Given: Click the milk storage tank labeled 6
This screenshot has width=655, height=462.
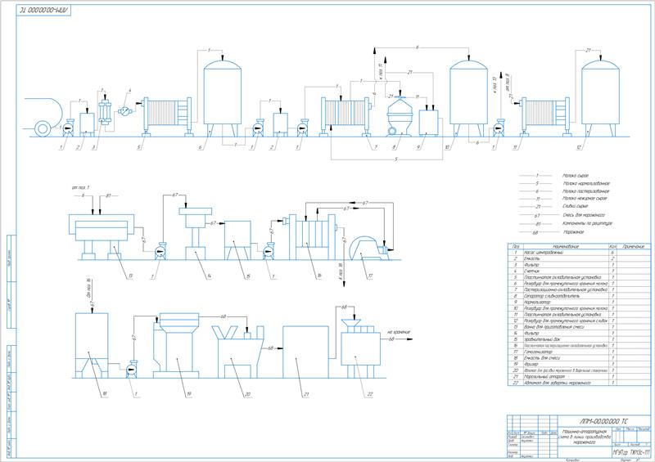Looking at the screenshot, I should pos(222,97).
